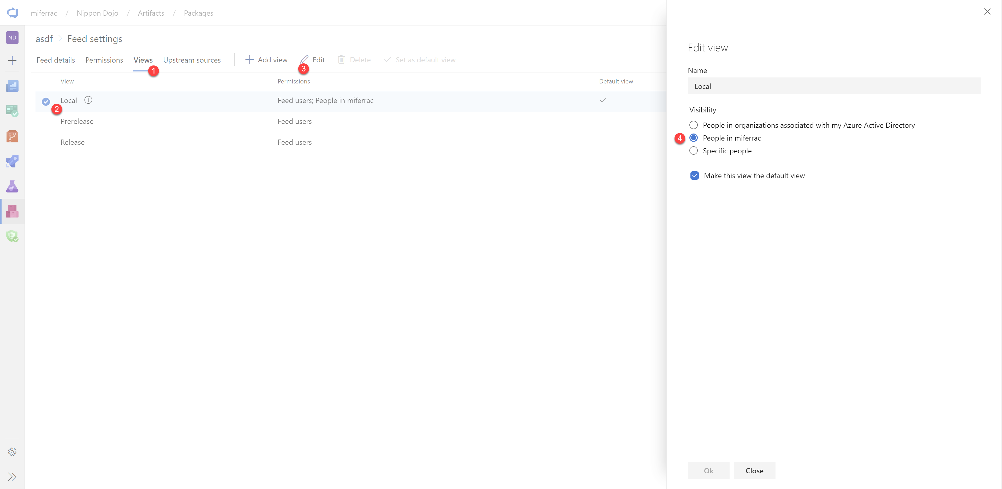This screenshot has height=489, width=1002.
Task: Choose the Specific people visibility option
Action: pos(694,150)
